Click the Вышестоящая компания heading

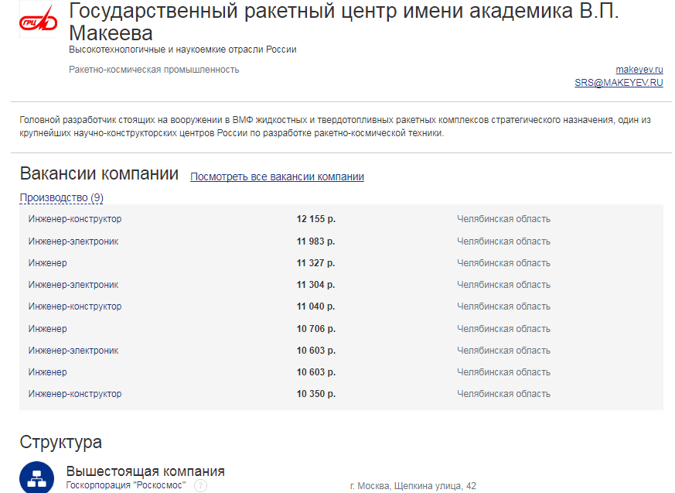click(x=145, y=471)
